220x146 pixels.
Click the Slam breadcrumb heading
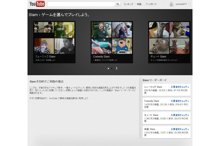coord(33,15)
